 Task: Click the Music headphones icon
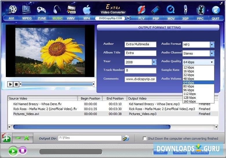(x=57, y=10)
